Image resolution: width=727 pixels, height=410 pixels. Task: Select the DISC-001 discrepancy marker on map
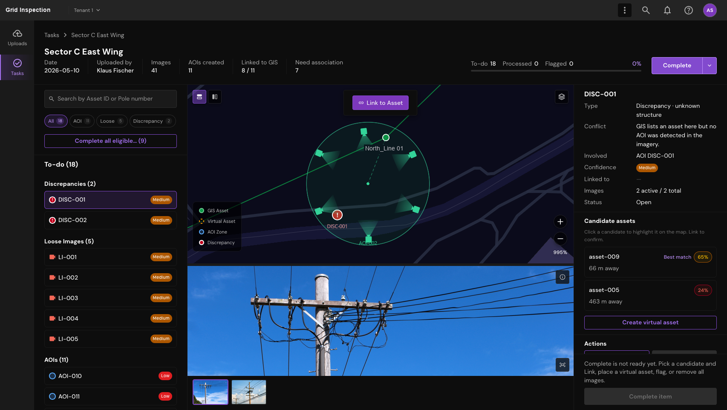pyautogui.click(x=337, y=215)
